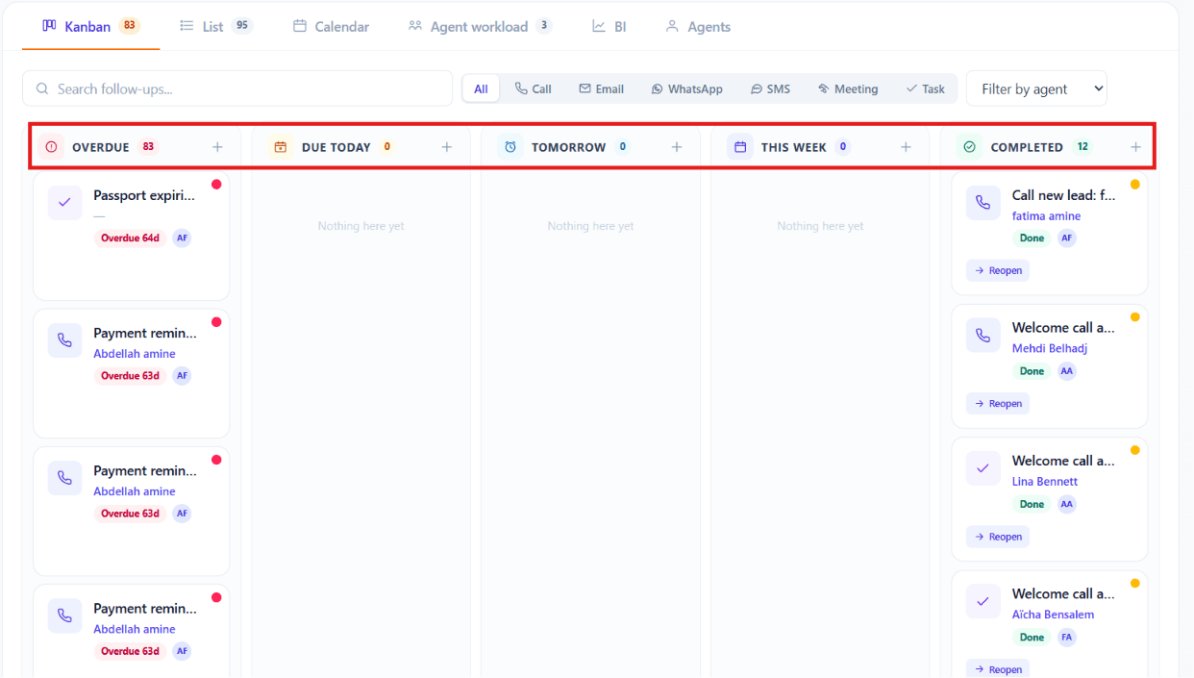The width and height of the screenshot is (1194, 678).
Task: Switch to the Kanban tab
Action: [x=90, y=26]
